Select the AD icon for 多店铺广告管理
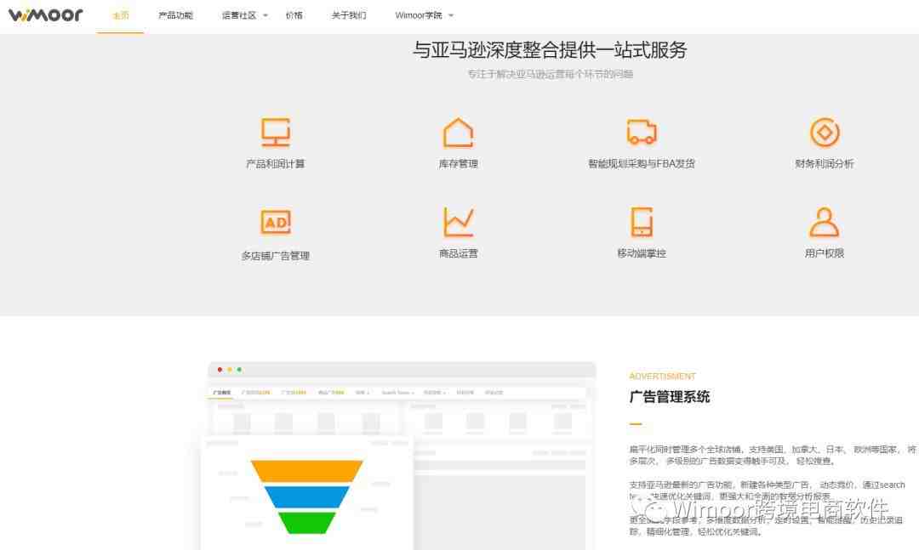919x550 pixels. tap(276, 223)
